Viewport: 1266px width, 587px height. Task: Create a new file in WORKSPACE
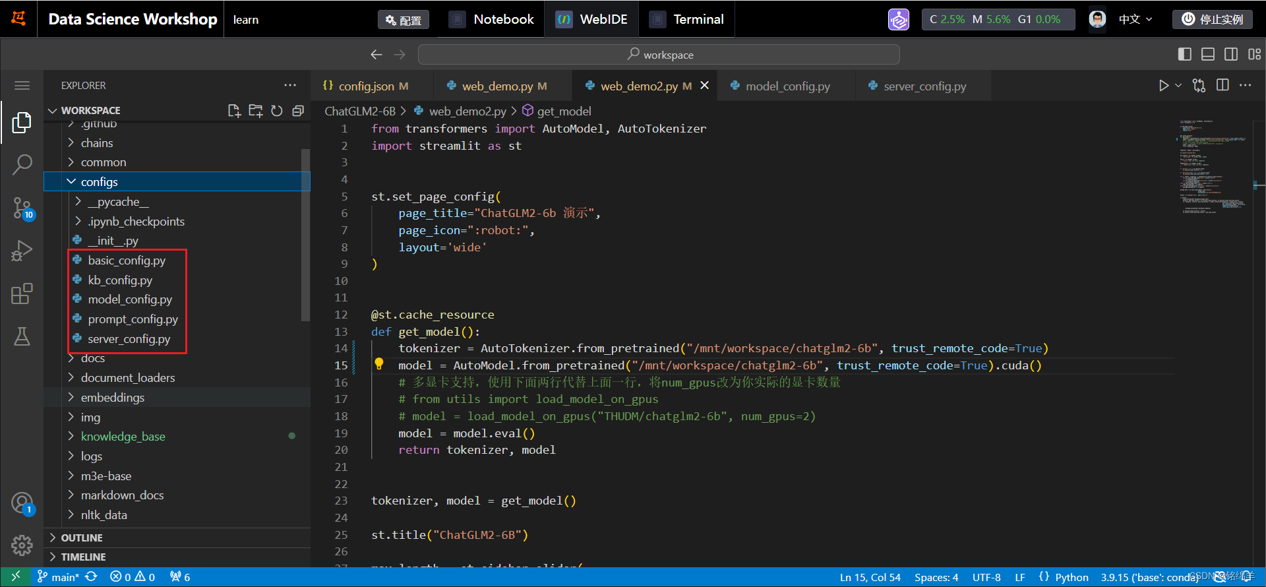[x=234, y=111]
